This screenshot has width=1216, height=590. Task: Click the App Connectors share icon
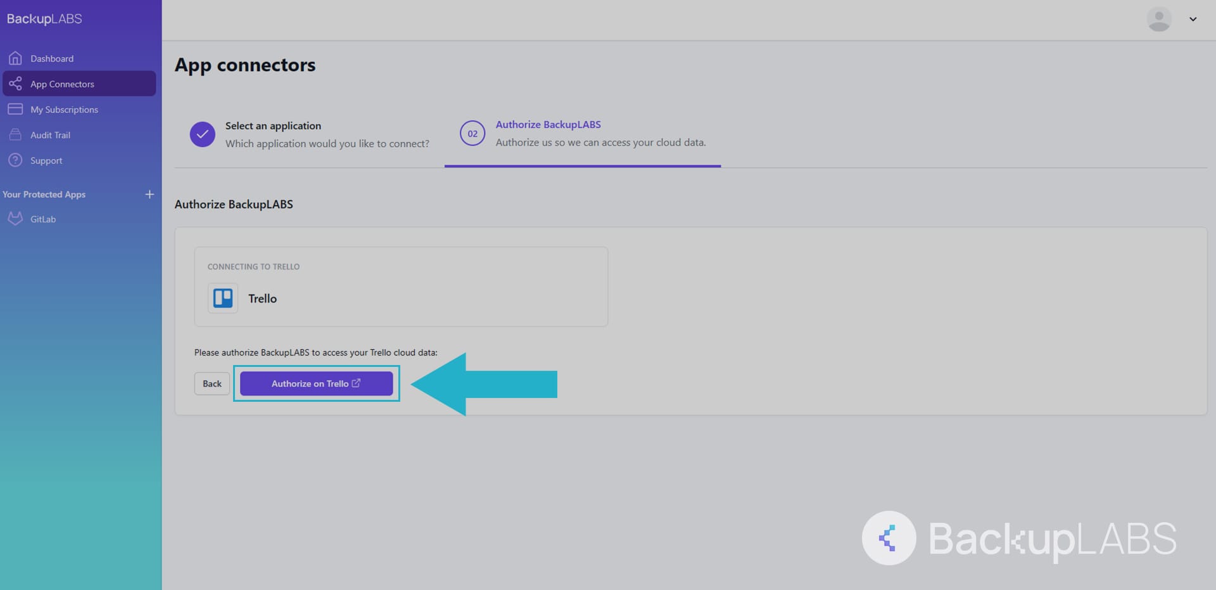click(15, 84)
